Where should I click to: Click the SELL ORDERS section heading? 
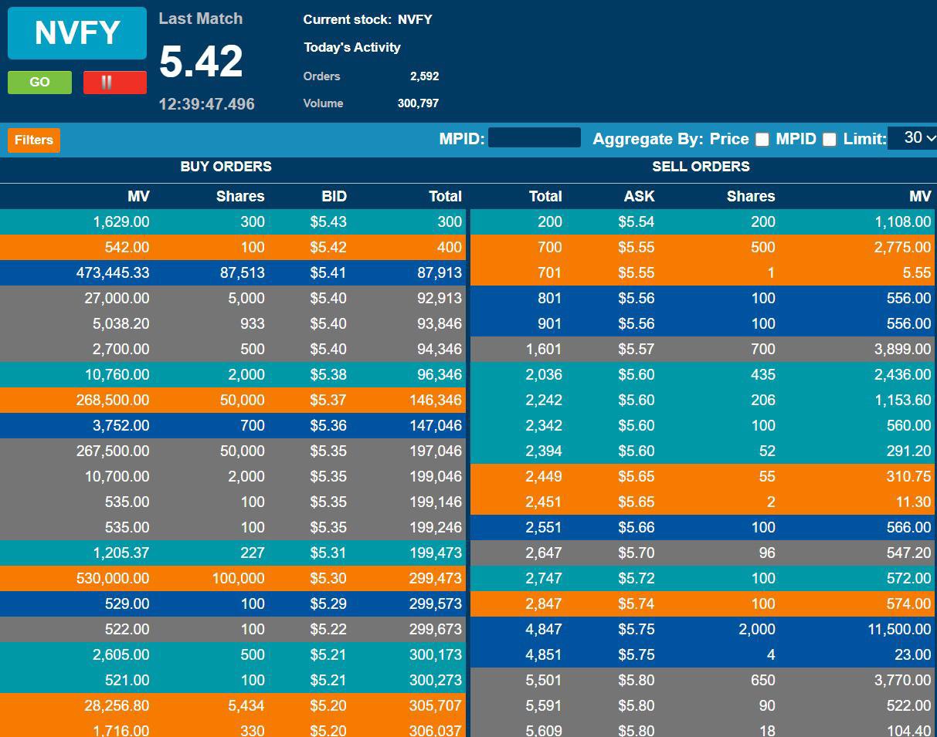click(x=701, y=166)
